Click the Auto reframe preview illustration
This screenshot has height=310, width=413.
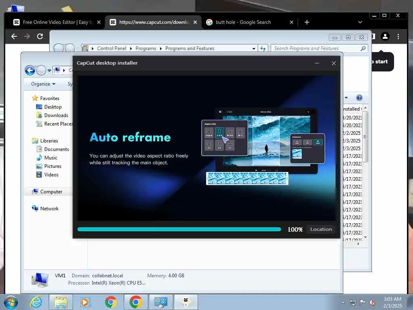point(263,146)
